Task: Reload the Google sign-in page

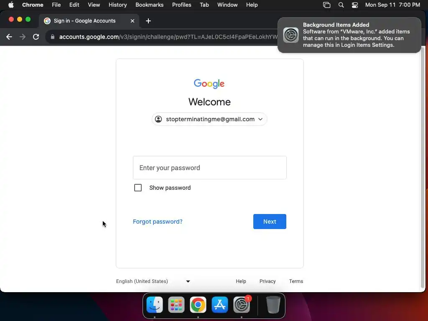Action: [36, 37]
